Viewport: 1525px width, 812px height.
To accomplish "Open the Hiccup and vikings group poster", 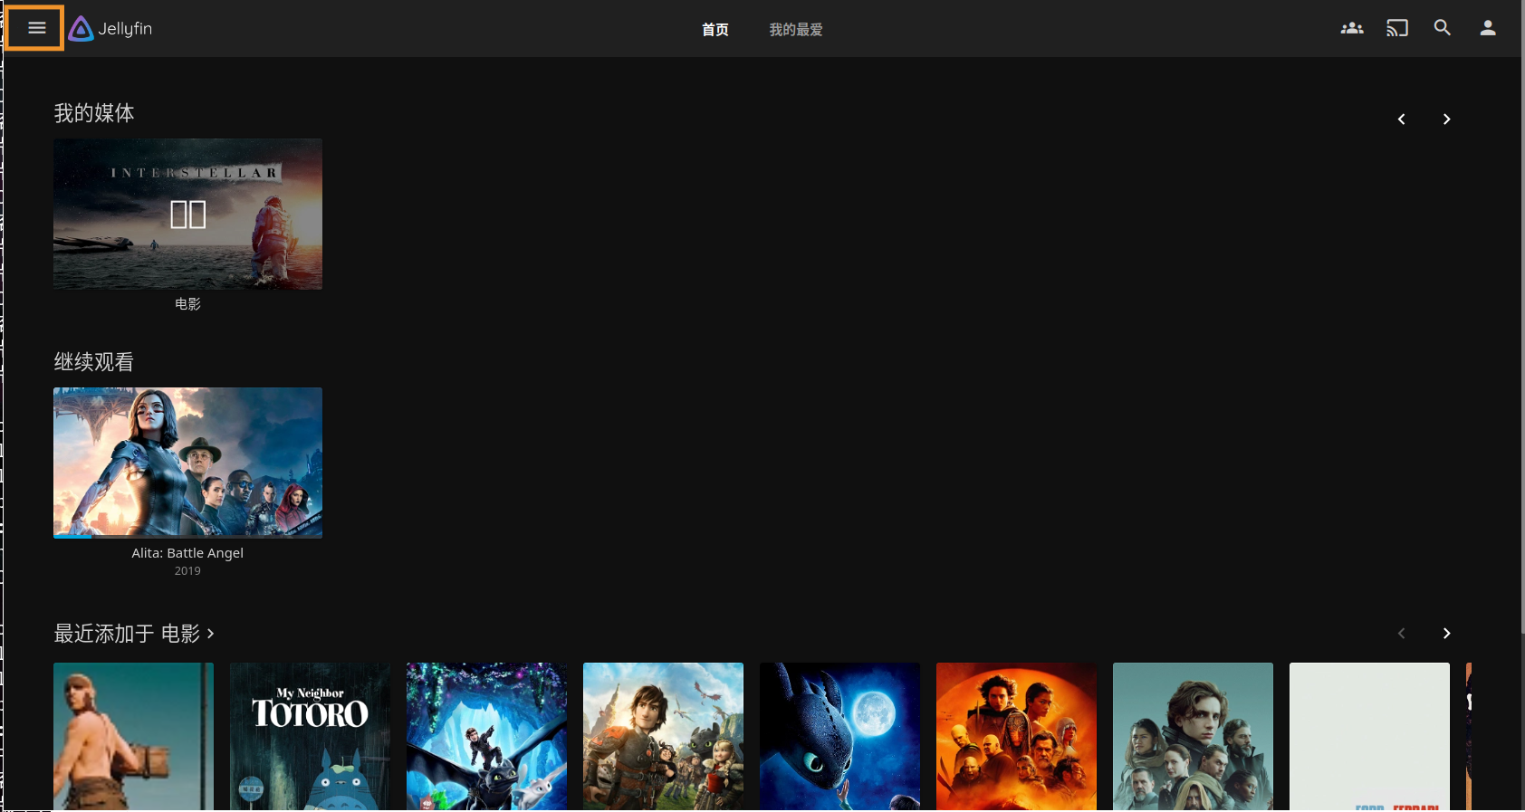I will [663, 737].
